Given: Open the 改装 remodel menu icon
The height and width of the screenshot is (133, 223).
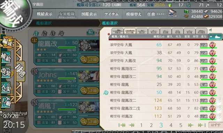Looking at the screenshot, I should pos(6,72).
